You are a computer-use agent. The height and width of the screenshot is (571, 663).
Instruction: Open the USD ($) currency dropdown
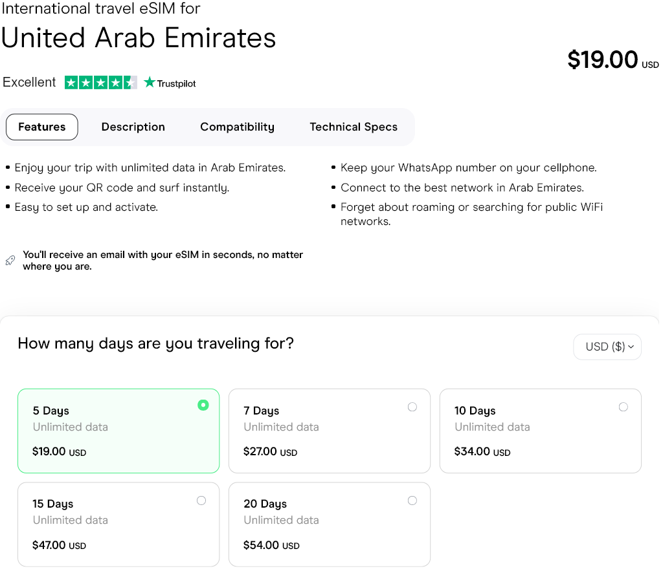[607, 347]
